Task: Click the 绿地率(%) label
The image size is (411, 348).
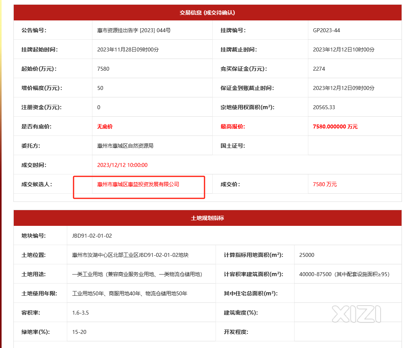Action: coord(35,332)
